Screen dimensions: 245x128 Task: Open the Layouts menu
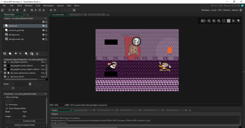60,6
